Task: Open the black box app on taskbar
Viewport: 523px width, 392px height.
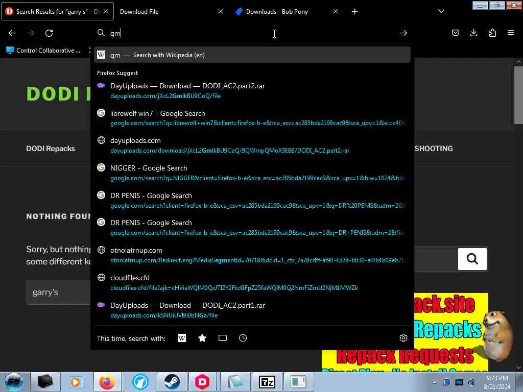Action: [x=45, y=382]
